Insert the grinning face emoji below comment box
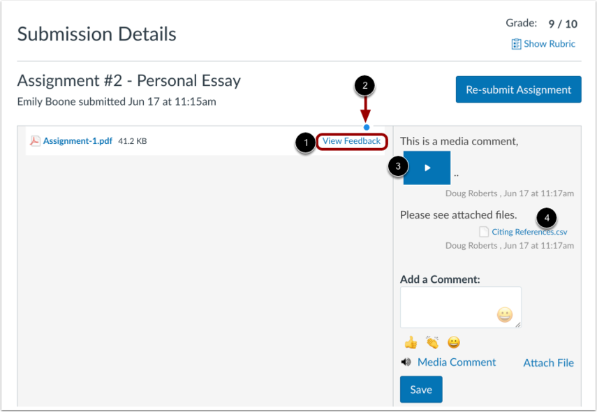The image size is (597, 412). click(453, 343)
